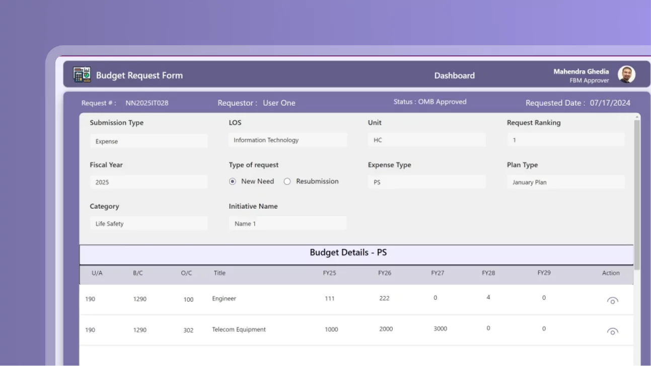Image resolution: width=651 pixels, height=366 pixels.
Task: Click the Action column header
Action: point(611,273)
